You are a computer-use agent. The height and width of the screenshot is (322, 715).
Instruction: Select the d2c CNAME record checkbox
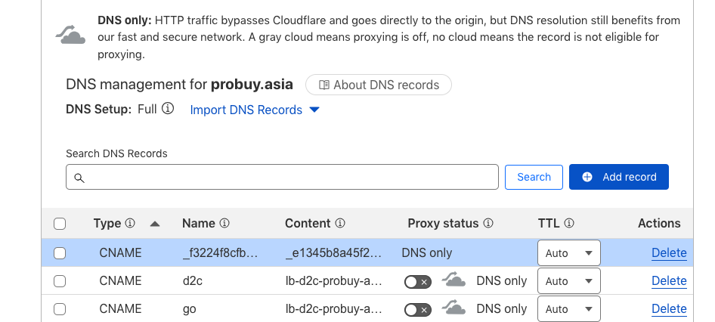60,281
